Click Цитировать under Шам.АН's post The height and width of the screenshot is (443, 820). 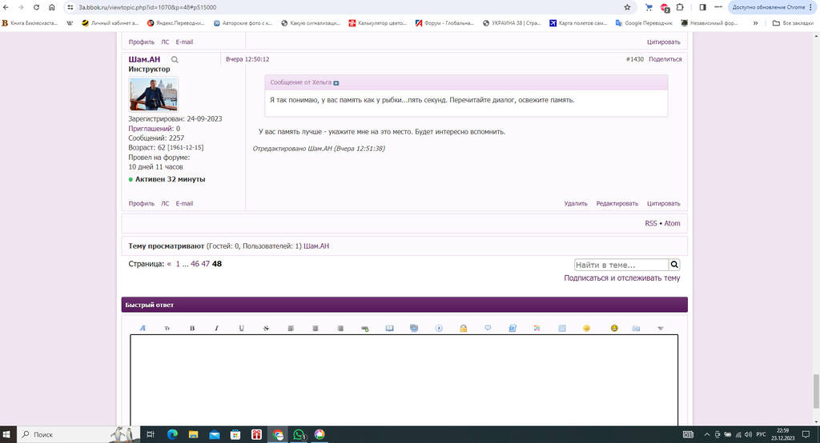[664, 204]
